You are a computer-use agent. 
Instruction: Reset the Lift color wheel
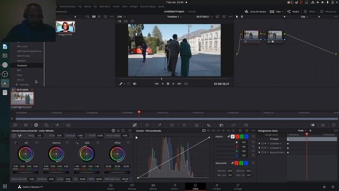click(37, 143)
